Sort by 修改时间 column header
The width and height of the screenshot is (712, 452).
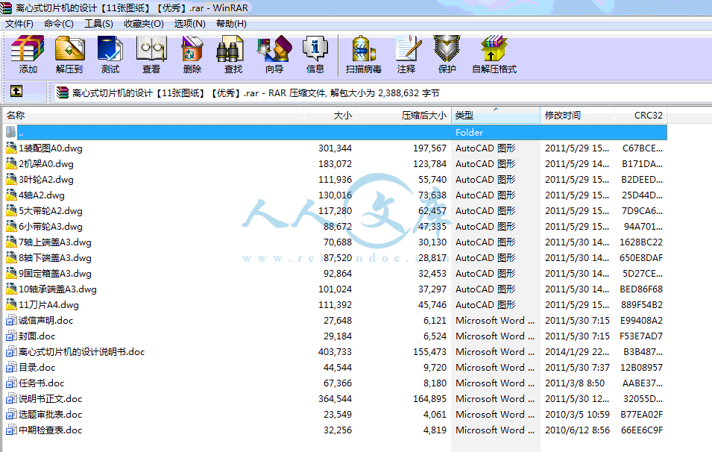(x=578, y=116)
